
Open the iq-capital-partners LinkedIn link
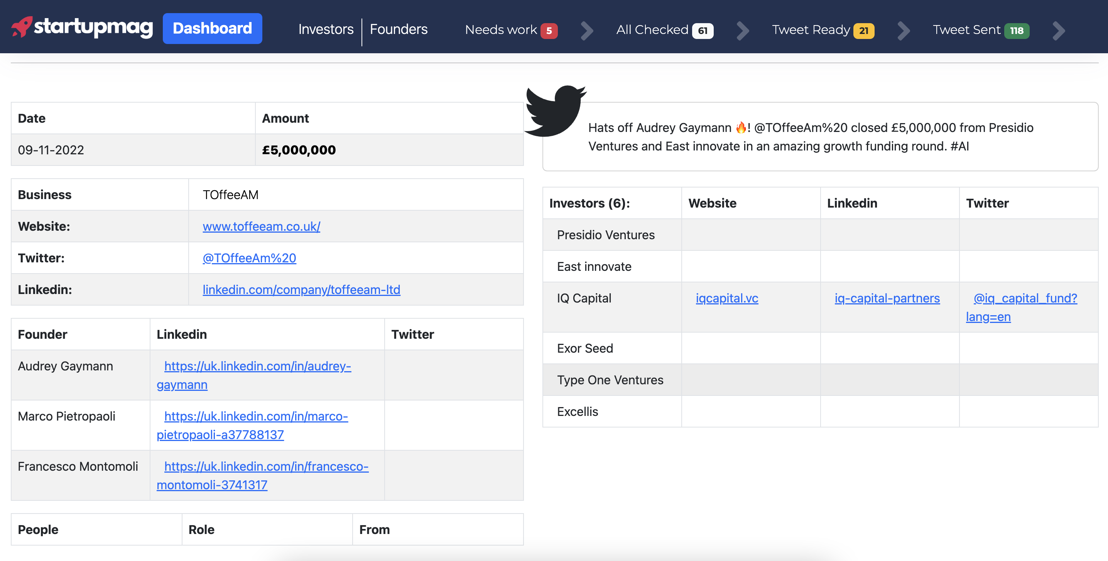(887, 298)
